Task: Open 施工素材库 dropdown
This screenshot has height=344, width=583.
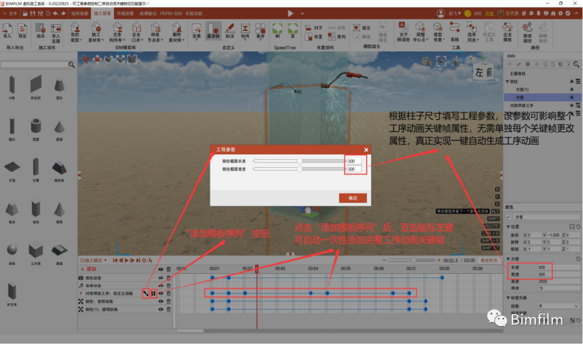Action: pyautogui.click(x=96, y=32)
